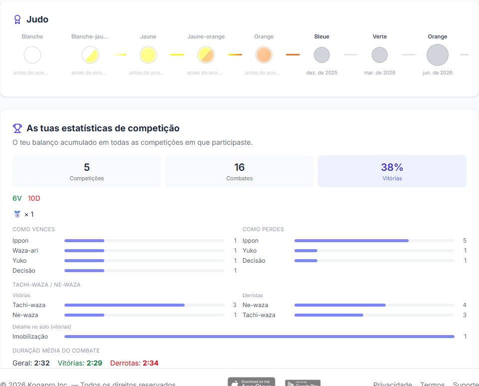Select the Bleue belt circle
This screenshot has width=479, height=386.
(x=322, y=55)
